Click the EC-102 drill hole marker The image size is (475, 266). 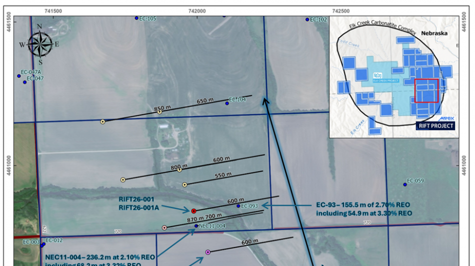tap(307, 19)
